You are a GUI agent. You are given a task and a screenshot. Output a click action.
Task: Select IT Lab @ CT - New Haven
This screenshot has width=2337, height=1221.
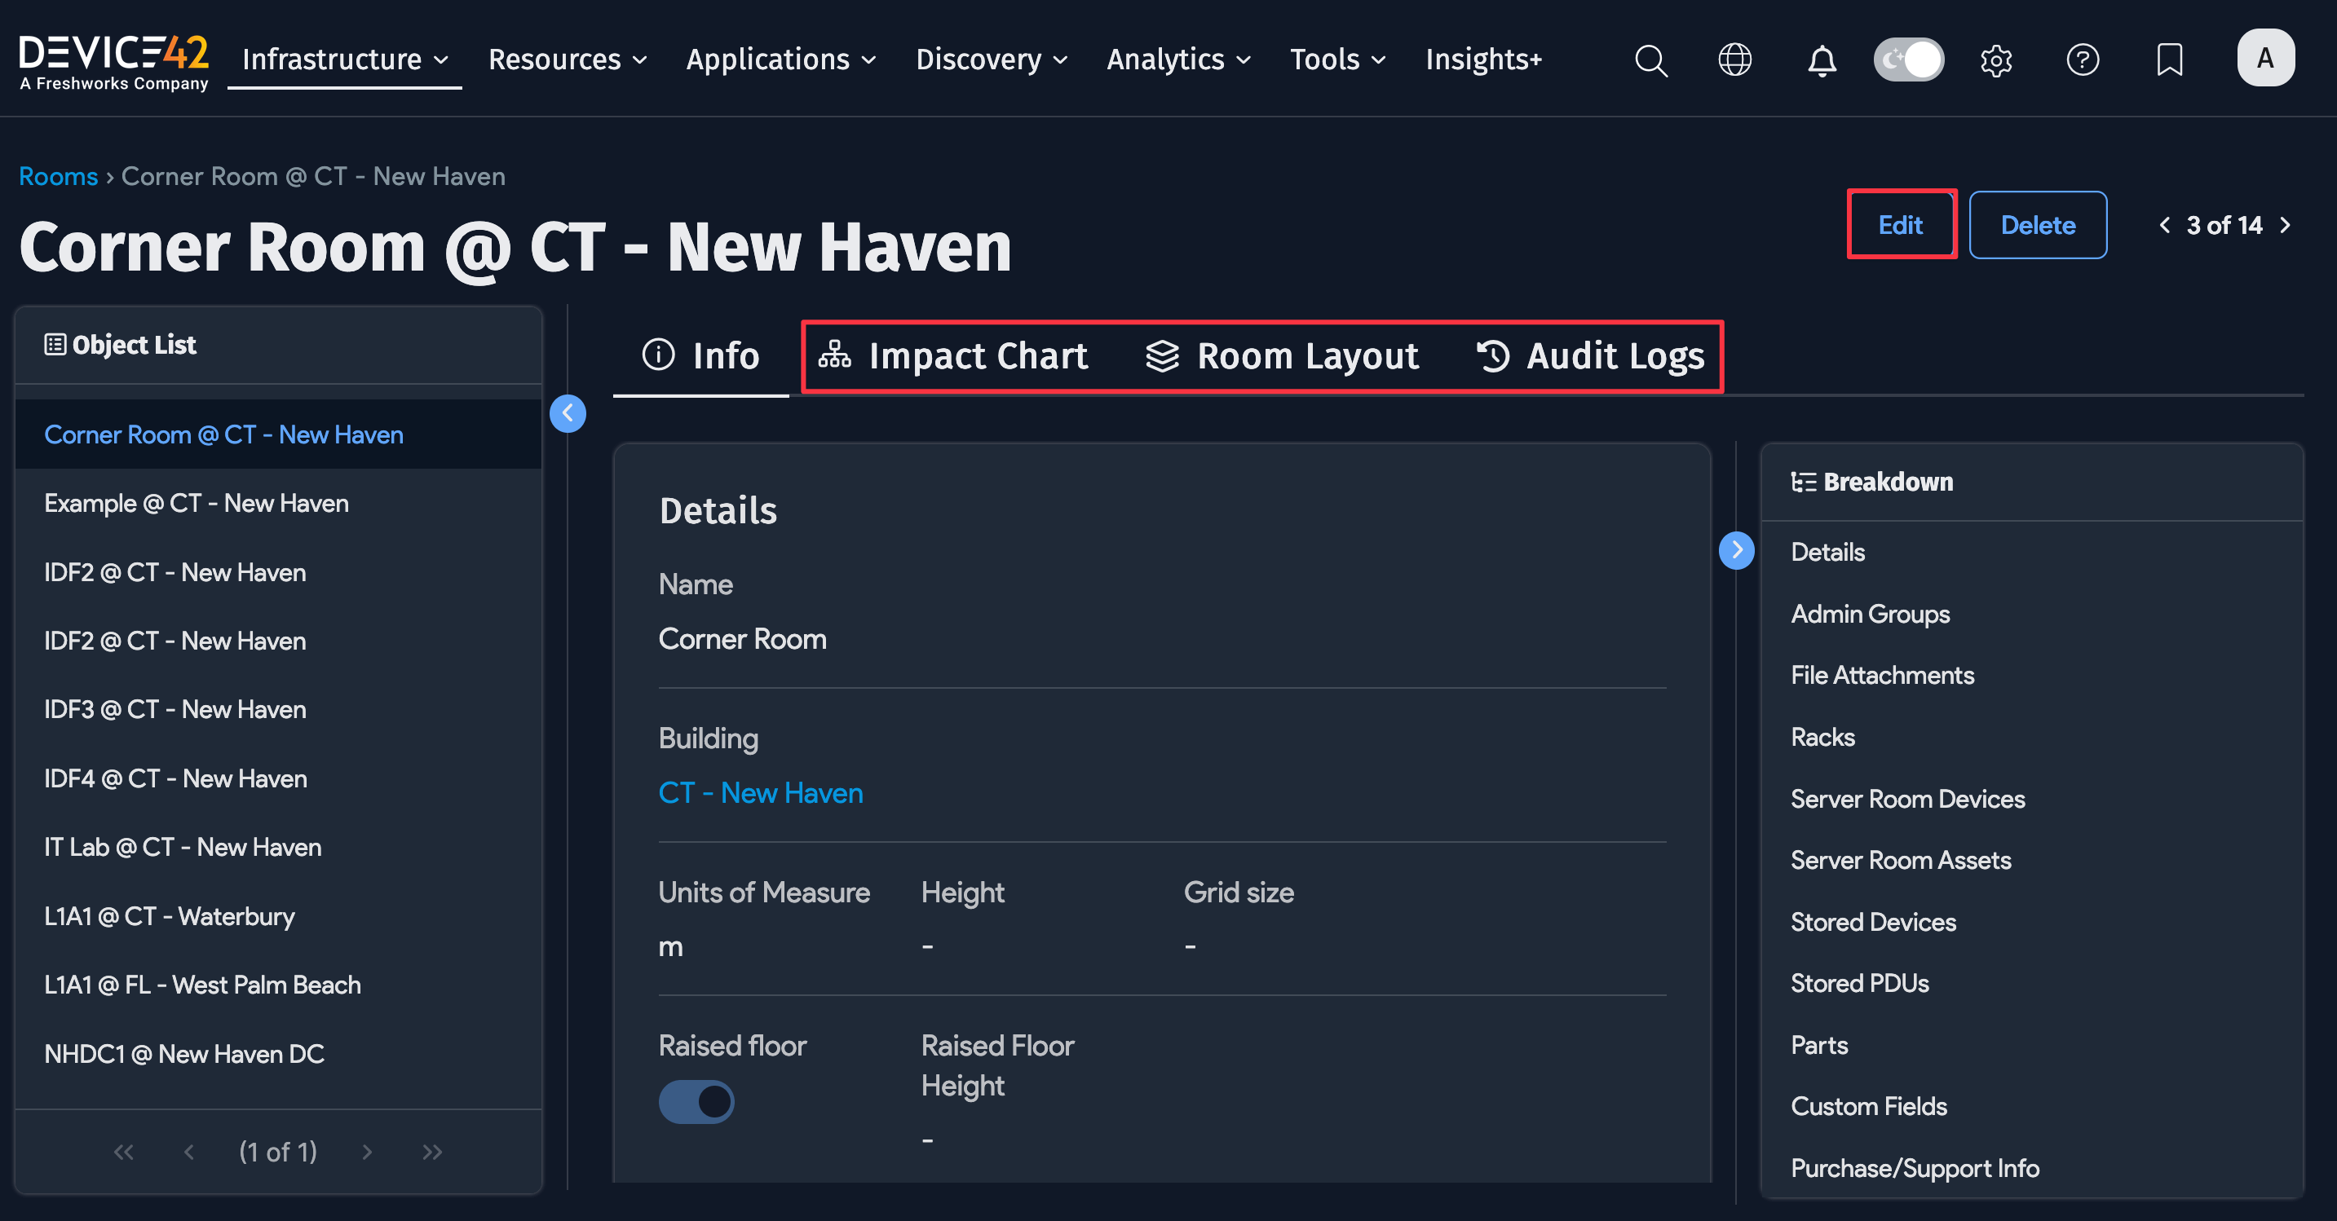click(x=183, y=847)
